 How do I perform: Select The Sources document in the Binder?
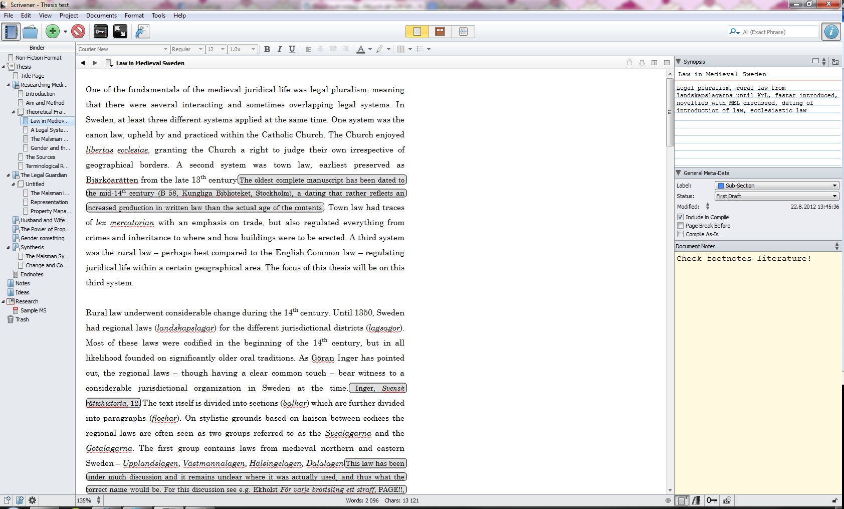(x=40, y=157)
